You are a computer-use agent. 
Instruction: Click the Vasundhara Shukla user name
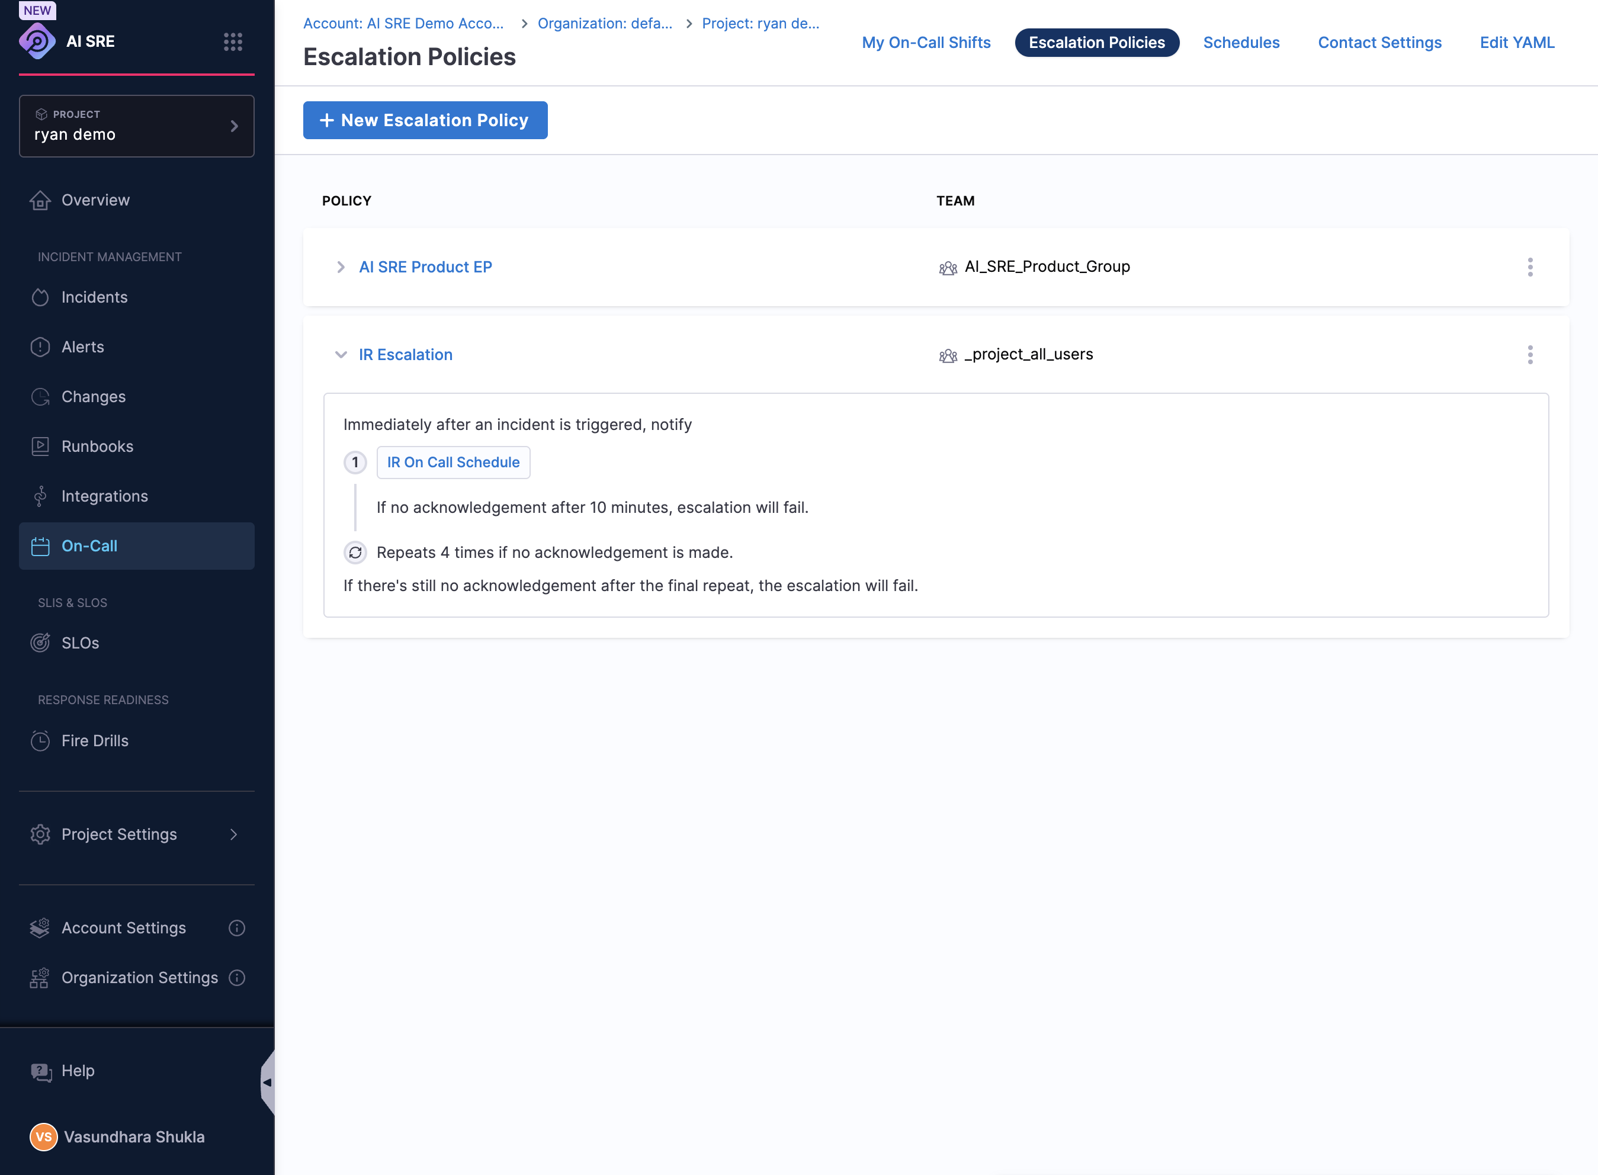coord(134,1137)
